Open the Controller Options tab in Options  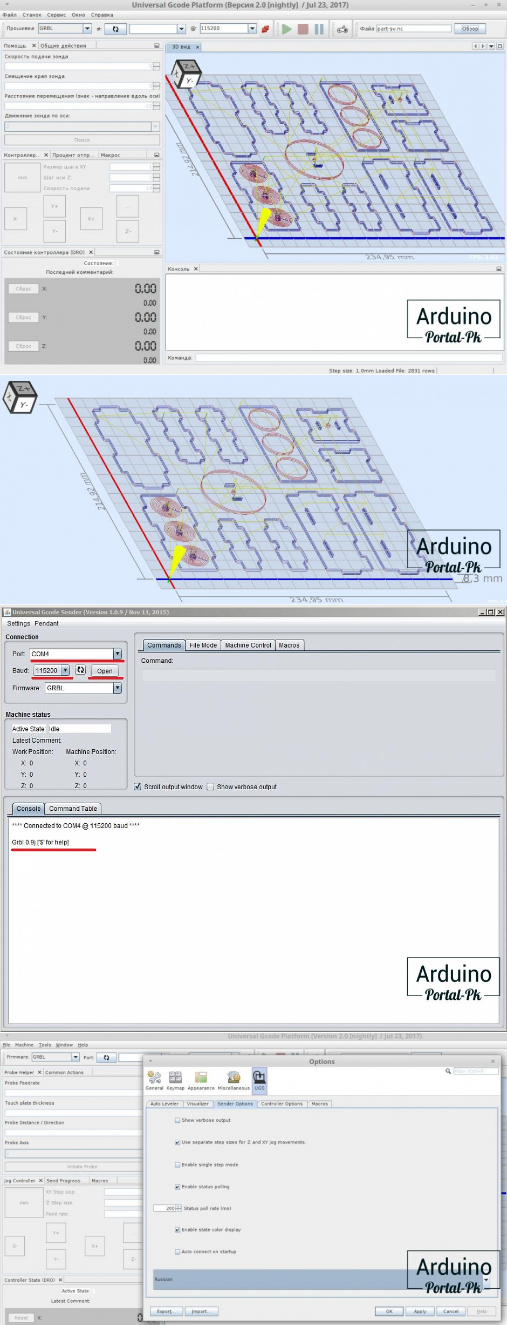(x=282, y=1104)
